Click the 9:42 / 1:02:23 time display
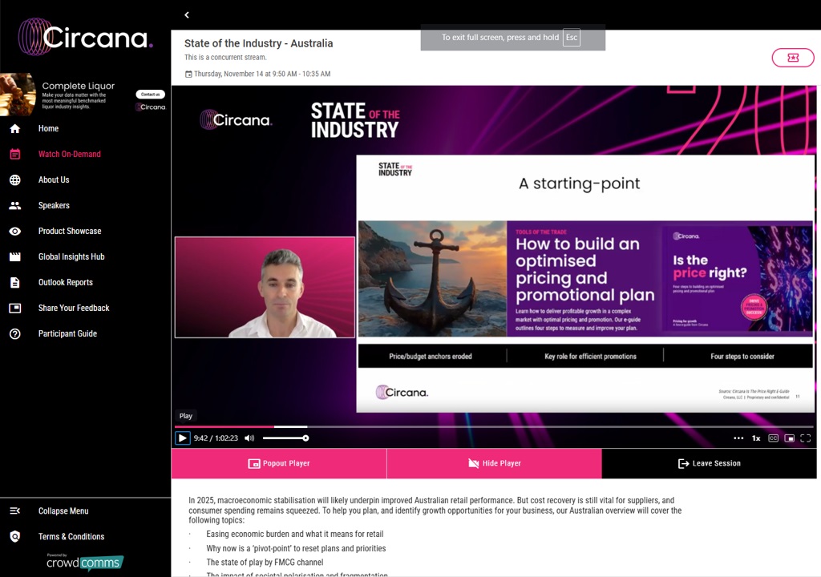 [x=216, y=438]
